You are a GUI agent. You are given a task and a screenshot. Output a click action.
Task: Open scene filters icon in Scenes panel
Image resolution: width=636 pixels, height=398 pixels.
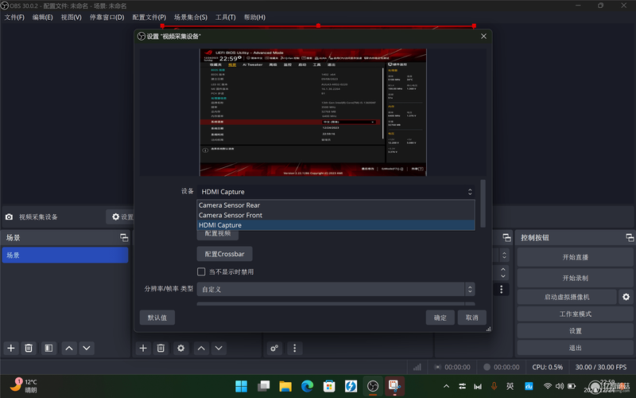coord(48,348)
